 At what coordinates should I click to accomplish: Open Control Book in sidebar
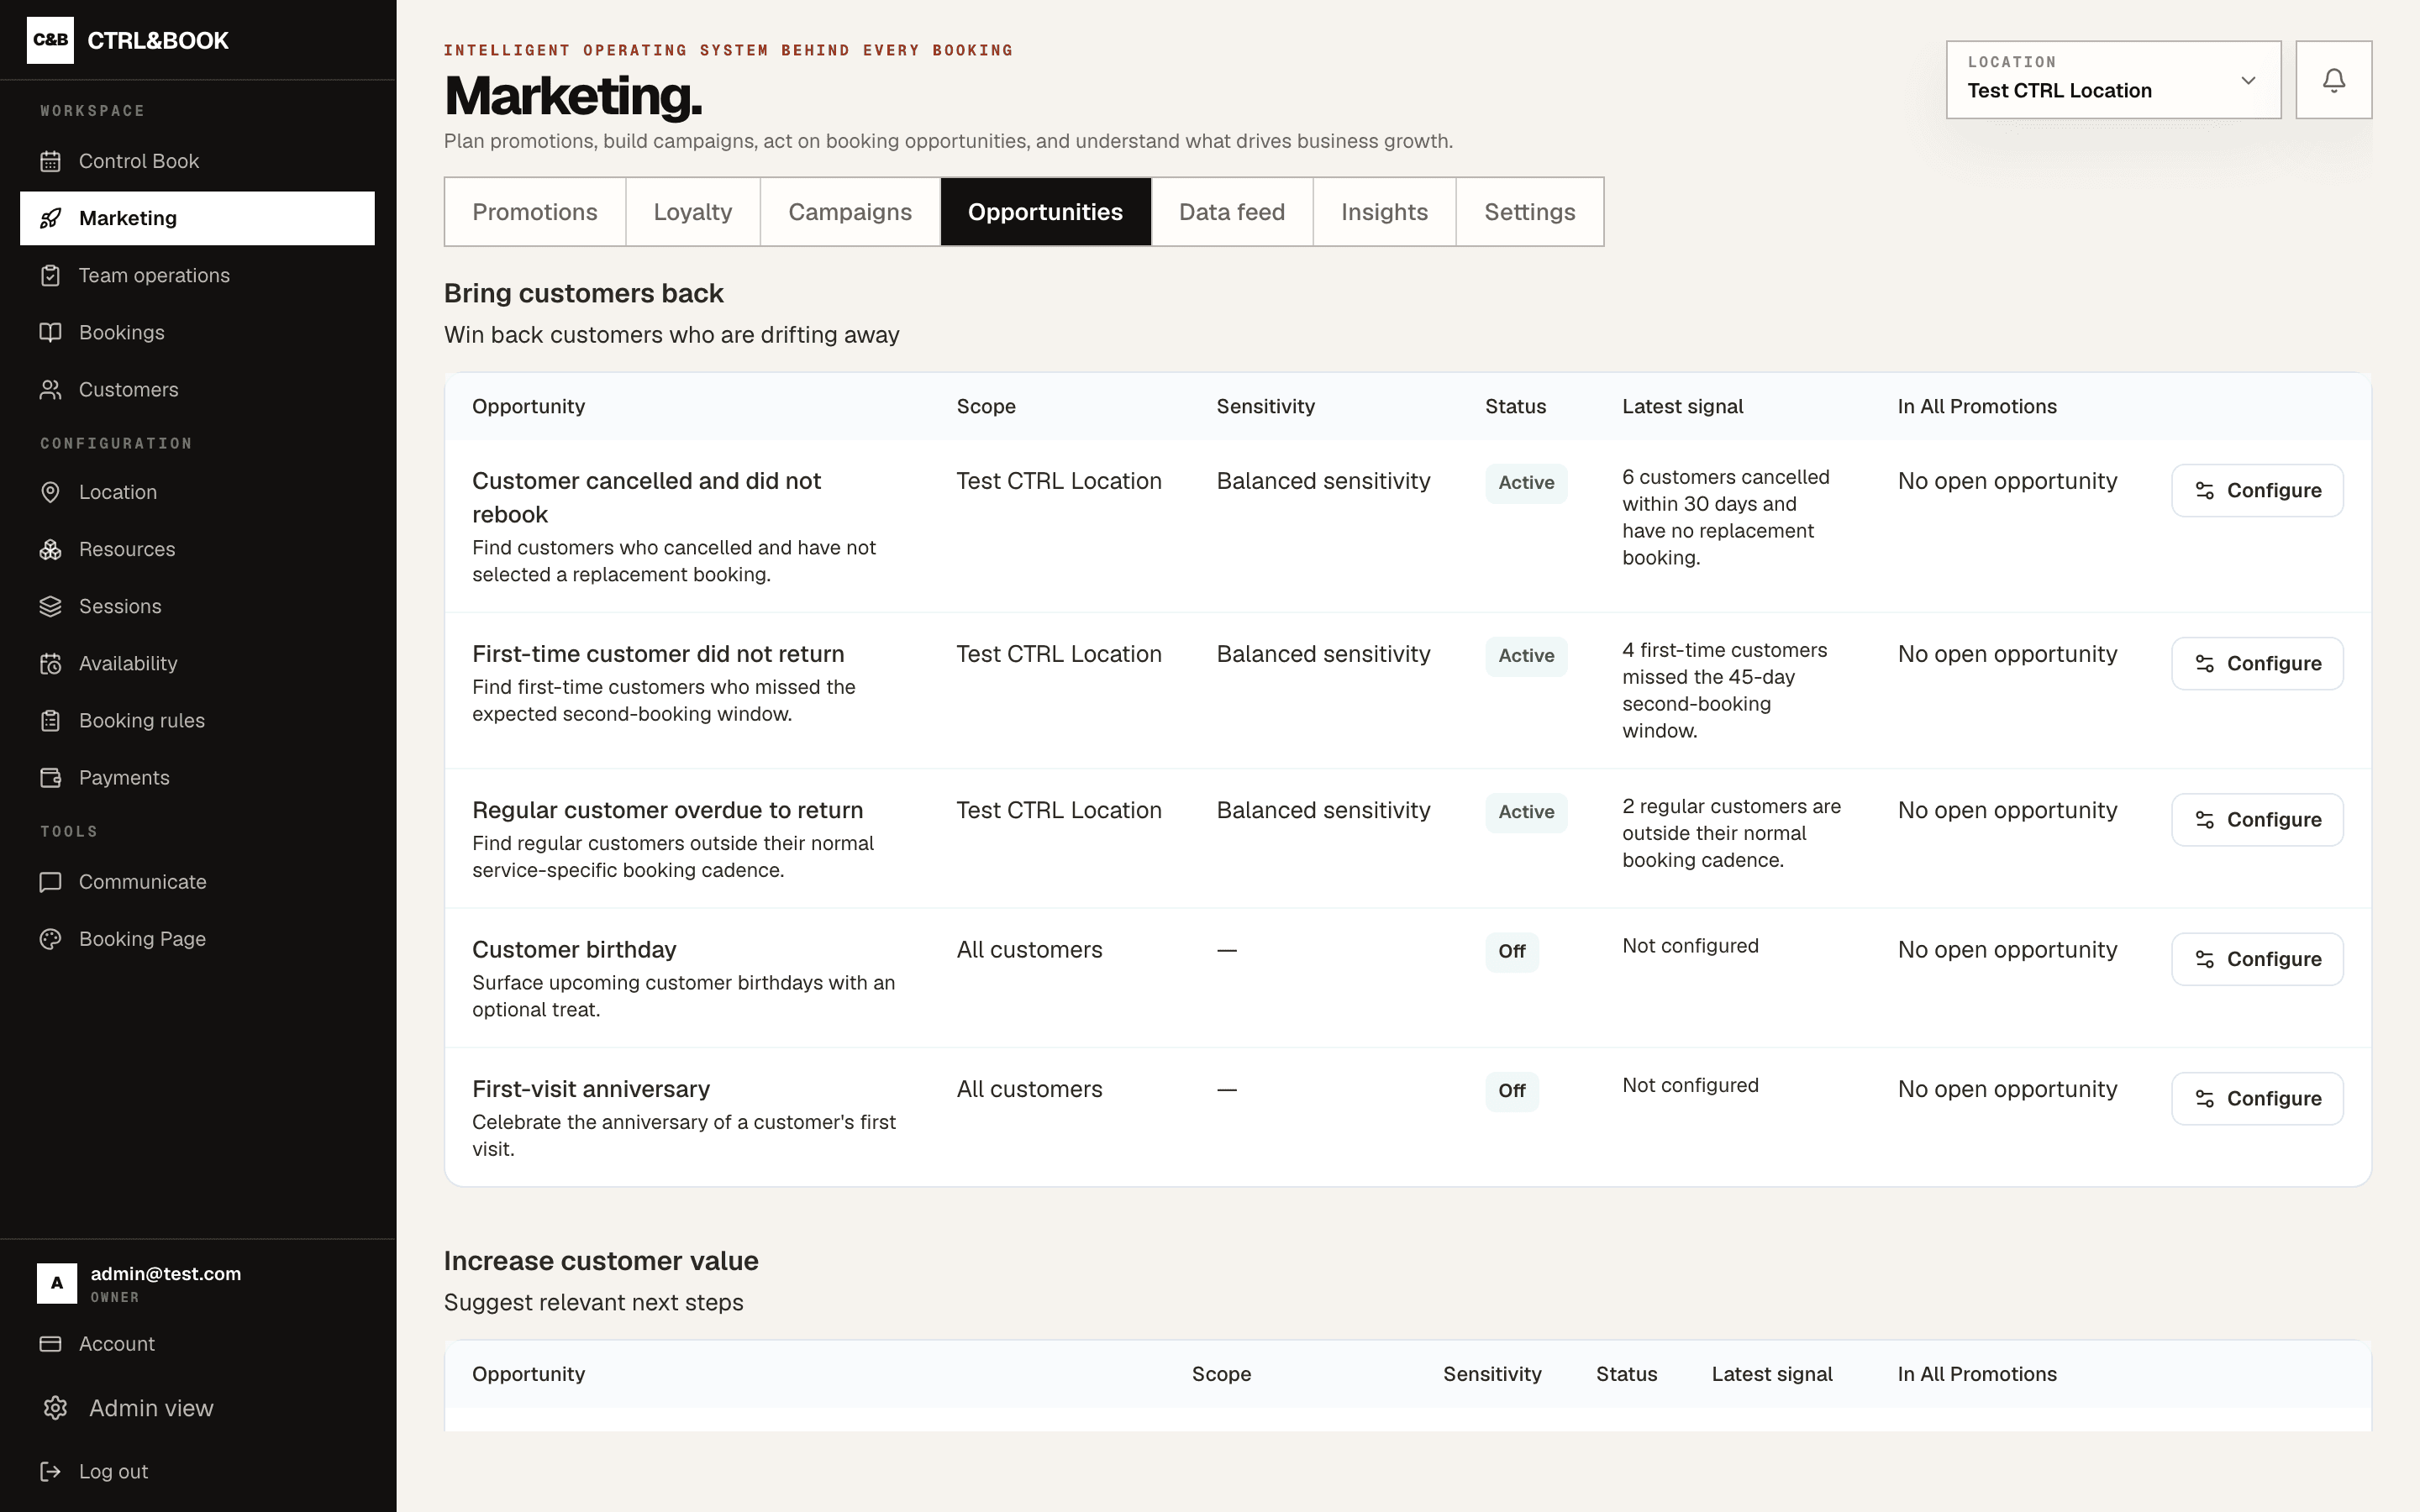[197, 161]
